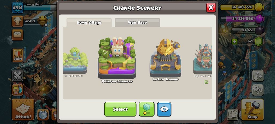The image size is (275, 124).
Task: Open the crossed swords battle log
Action: (x=18, y=76)
